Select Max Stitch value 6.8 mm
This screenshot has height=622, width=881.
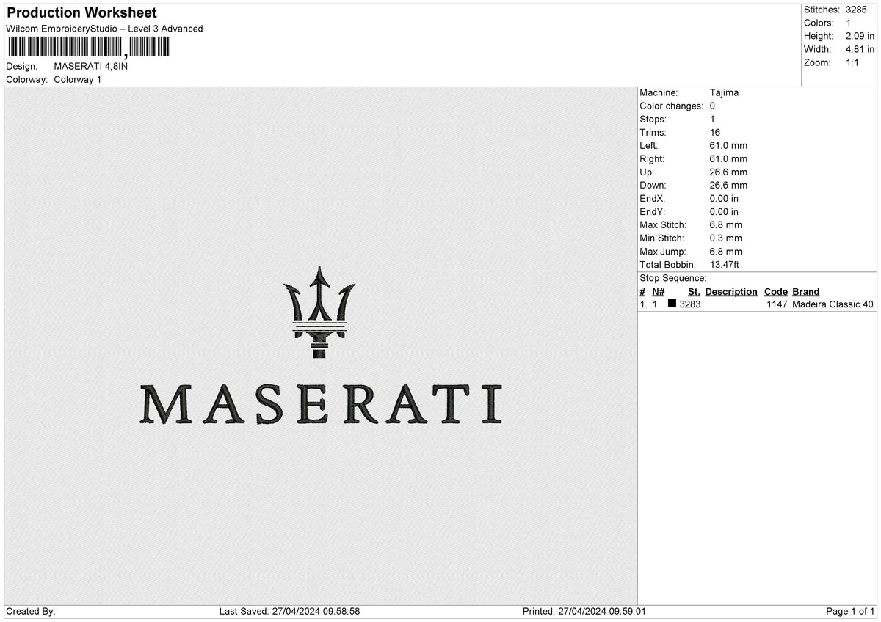(726, 224)
